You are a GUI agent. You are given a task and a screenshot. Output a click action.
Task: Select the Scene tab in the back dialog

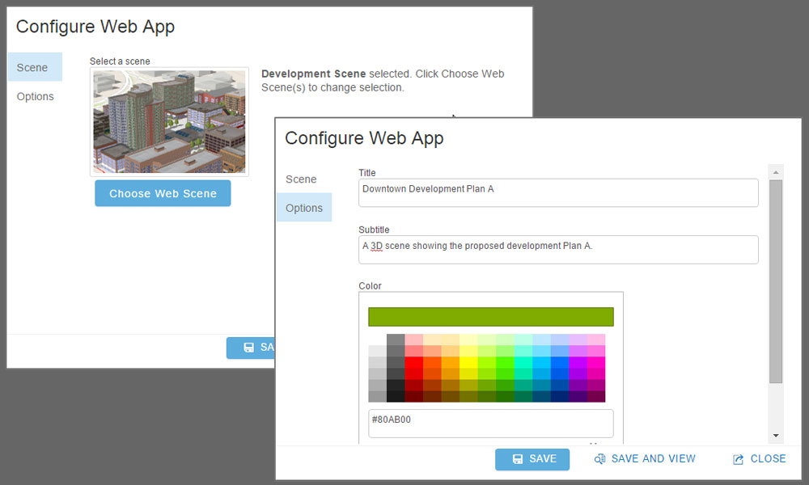click(34, 67)
